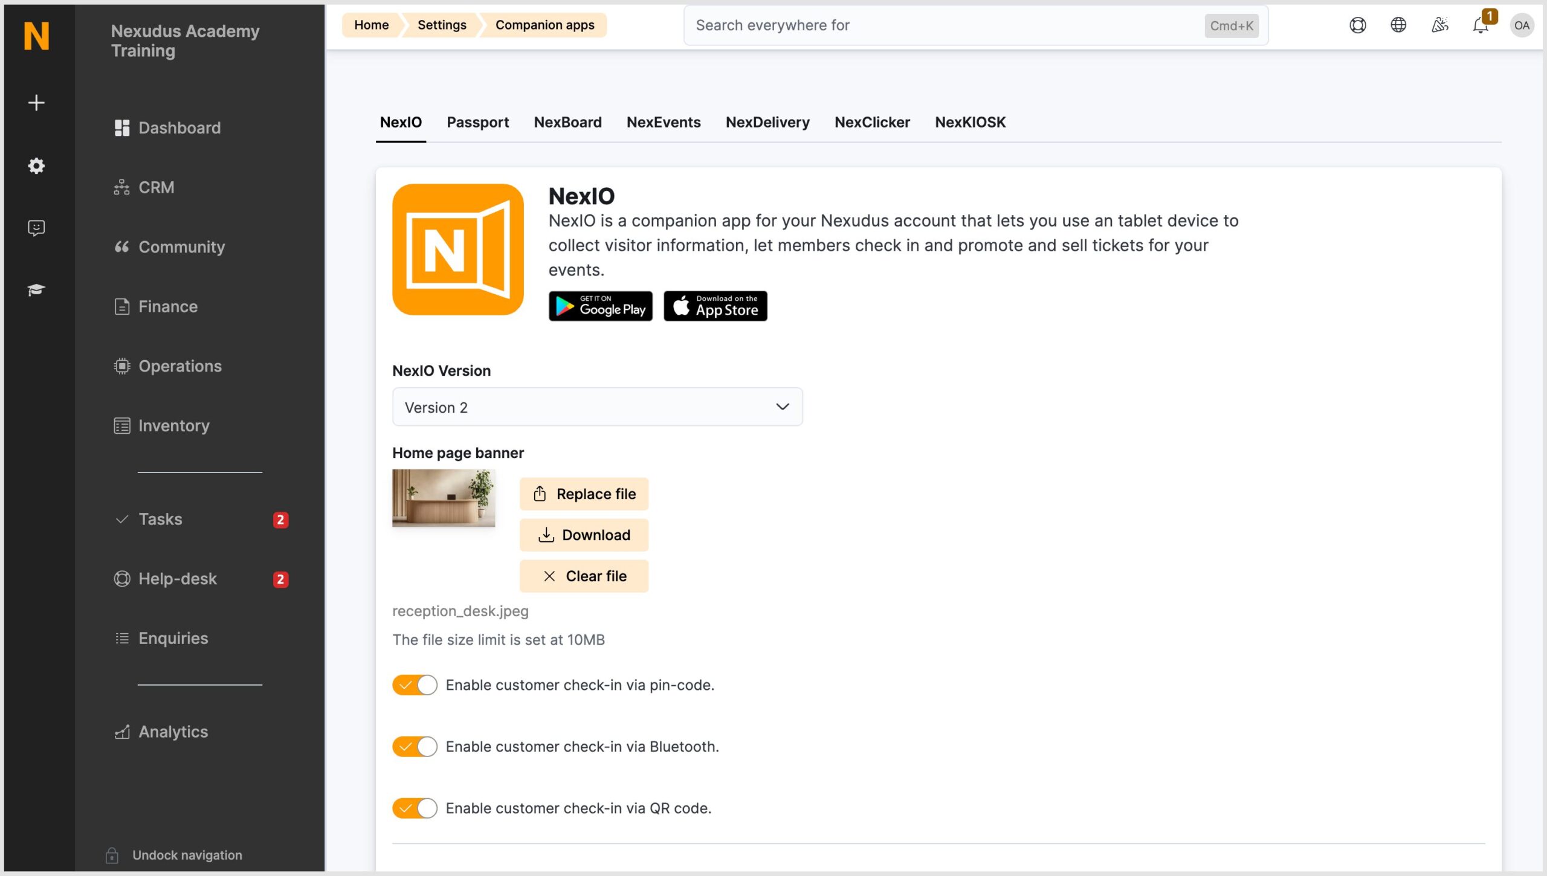Disable customer check-in via pin-code
The height and width of the screenshot is (876, 1547).
point(415,684)
